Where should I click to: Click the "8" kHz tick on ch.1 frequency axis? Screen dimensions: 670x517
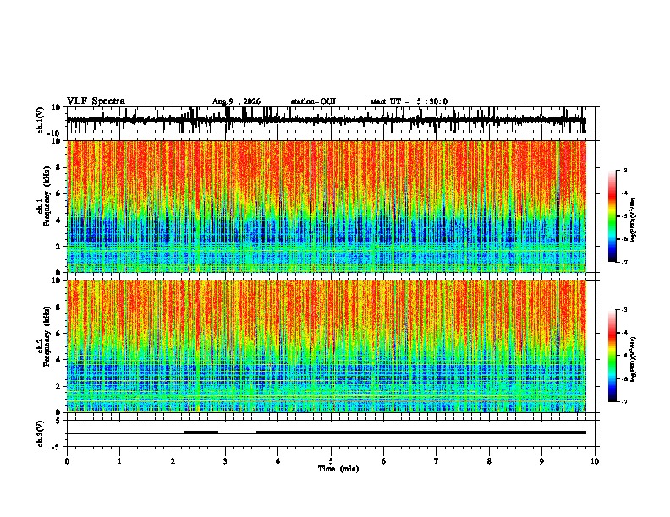click(59, 167)
